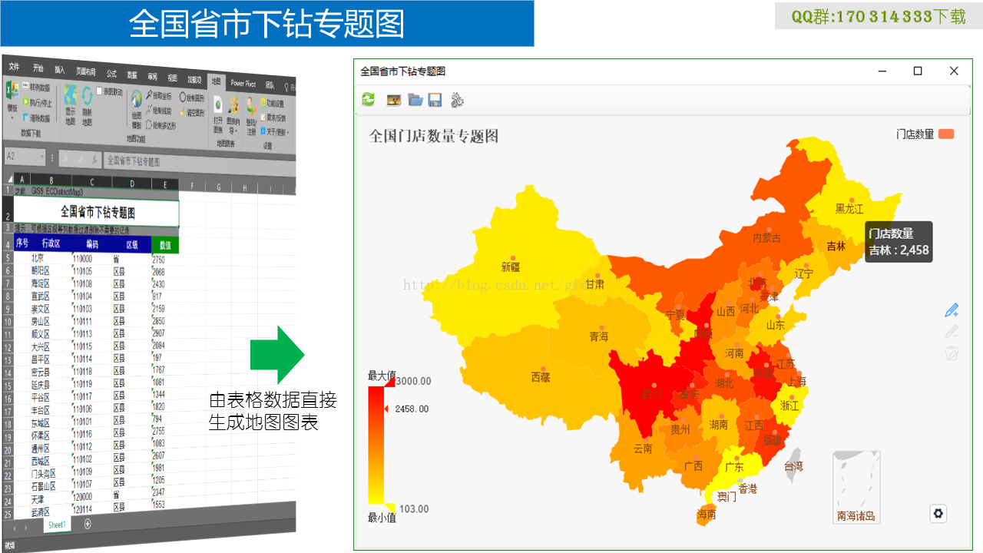Open the 文件 tab in Excel
The height and width of the screenshot is (553, 983).
click(x=14, y=67)
